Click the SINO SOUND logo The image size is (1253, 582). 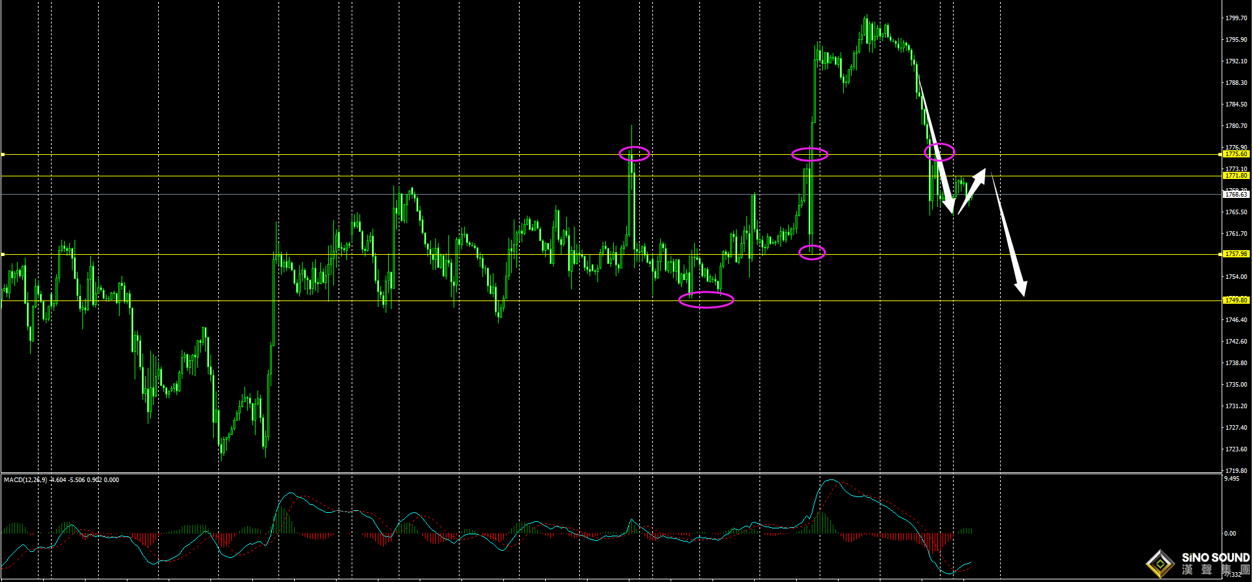coord(1199,563)
